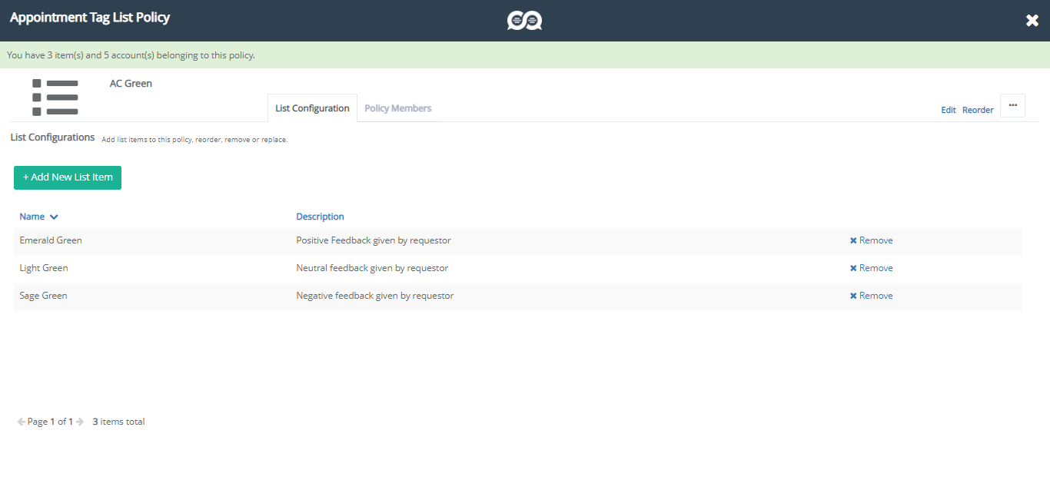This screenshot has width=1050, height=480.
Task: Select the List Configuration tab
Action: pos(312,108)
